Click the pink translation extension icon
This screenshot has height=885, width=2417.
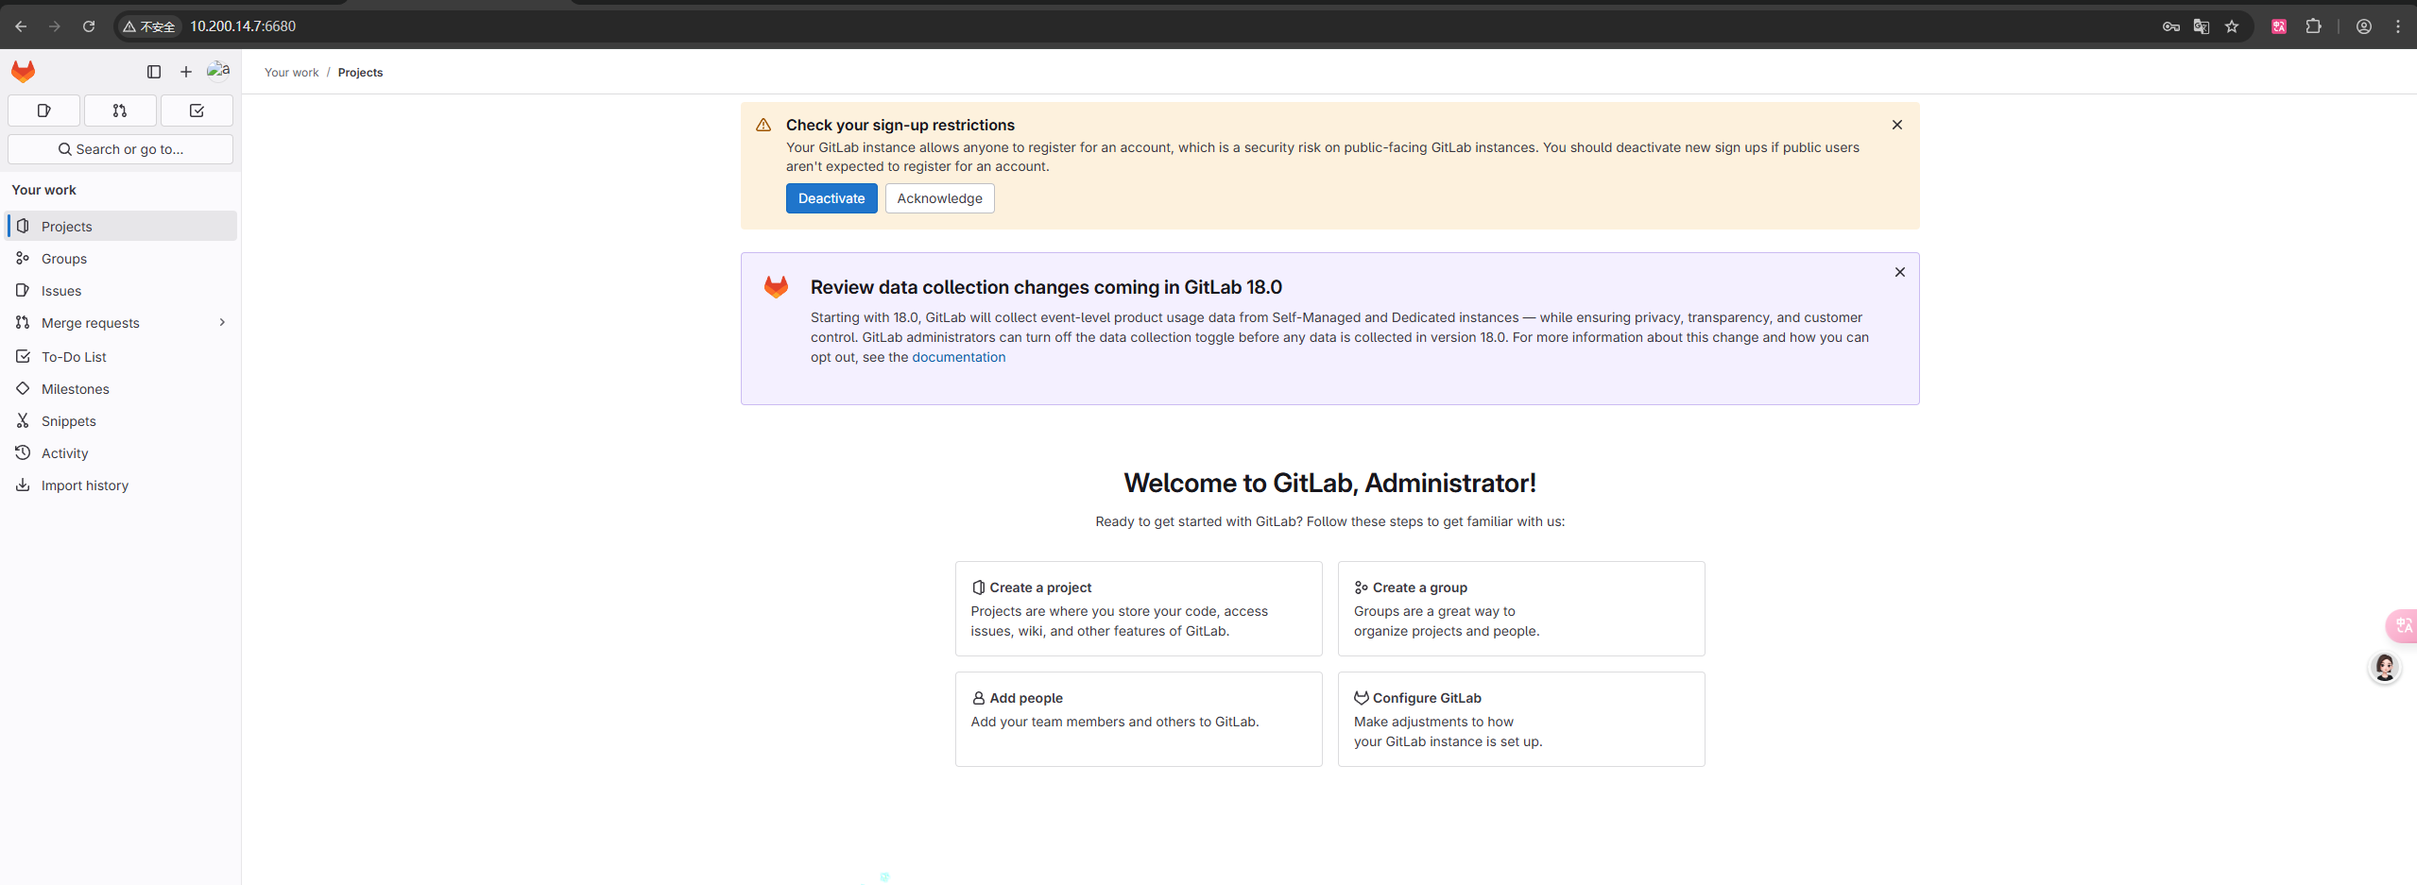[2279, 26]
